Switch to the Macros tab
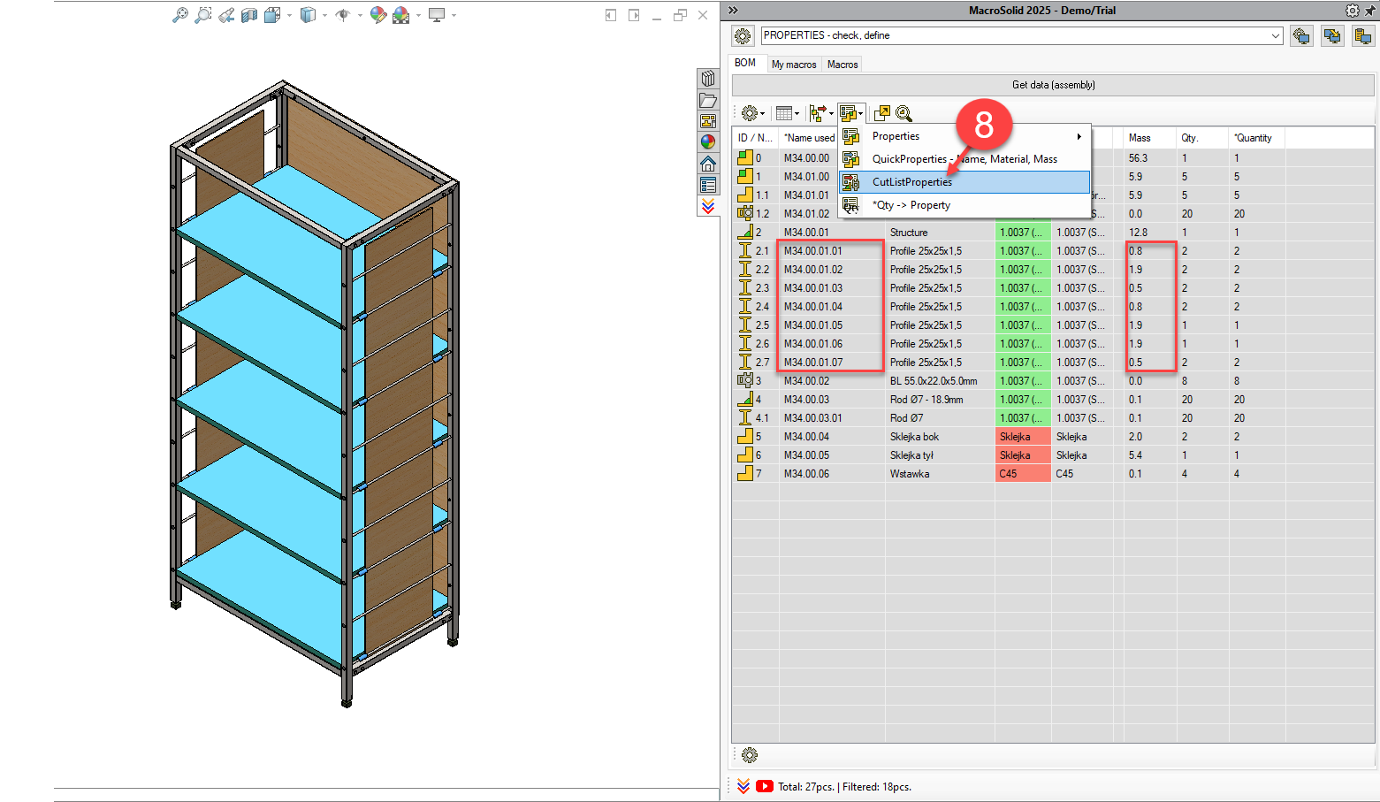The width and height of the screenshot is (1380, 802). [842, 65]
